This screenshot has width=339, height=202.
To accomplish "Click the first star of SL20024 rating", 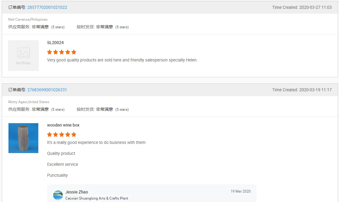I will point(50,52).
